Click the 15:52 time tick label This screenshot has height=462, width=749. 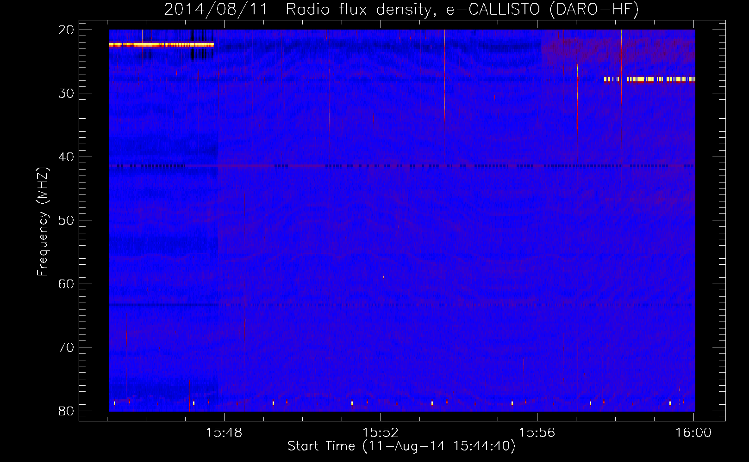tap(381, 432)
